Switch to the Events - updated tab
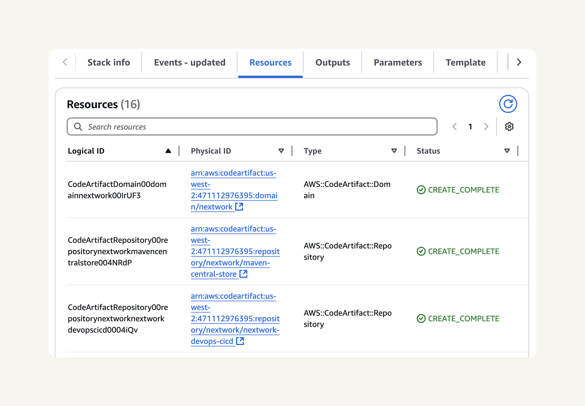 pos(190,62)
